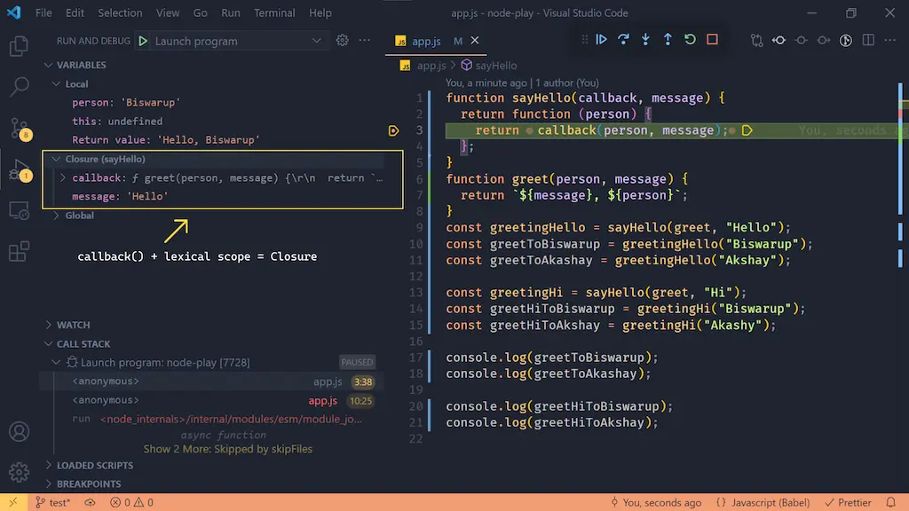Screen dimensions: 909x511
Task: Expand the BREAKPOINTS section
Action: click(49, 483)
